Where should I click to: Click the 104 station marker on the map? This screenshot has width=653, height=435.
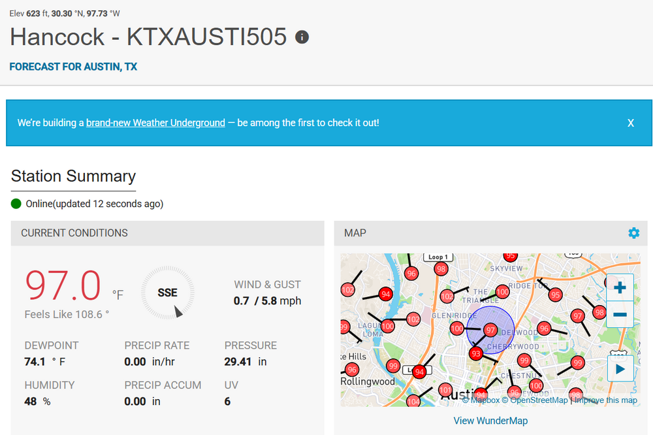point(413,401)
